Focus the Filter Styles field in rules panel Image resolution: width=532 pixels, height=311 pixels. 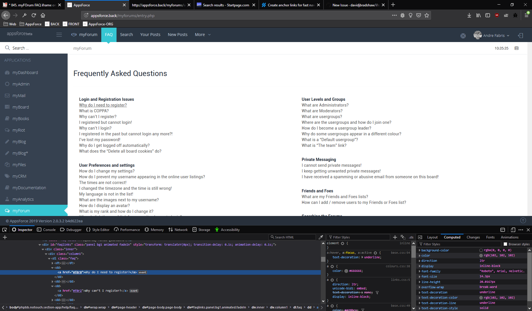(x=359, y=237)
